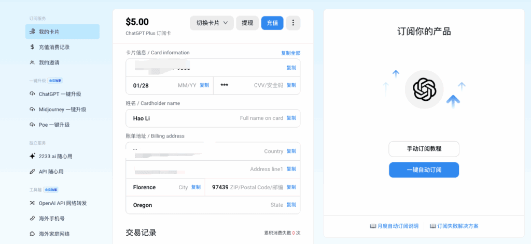Open the 切换卡片 dropdown
Screen dimensions: 531x244
tap(212, 23)
